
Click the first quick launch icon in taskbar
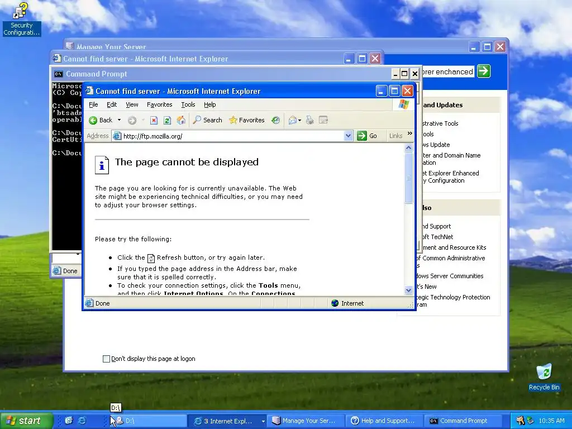69,421
